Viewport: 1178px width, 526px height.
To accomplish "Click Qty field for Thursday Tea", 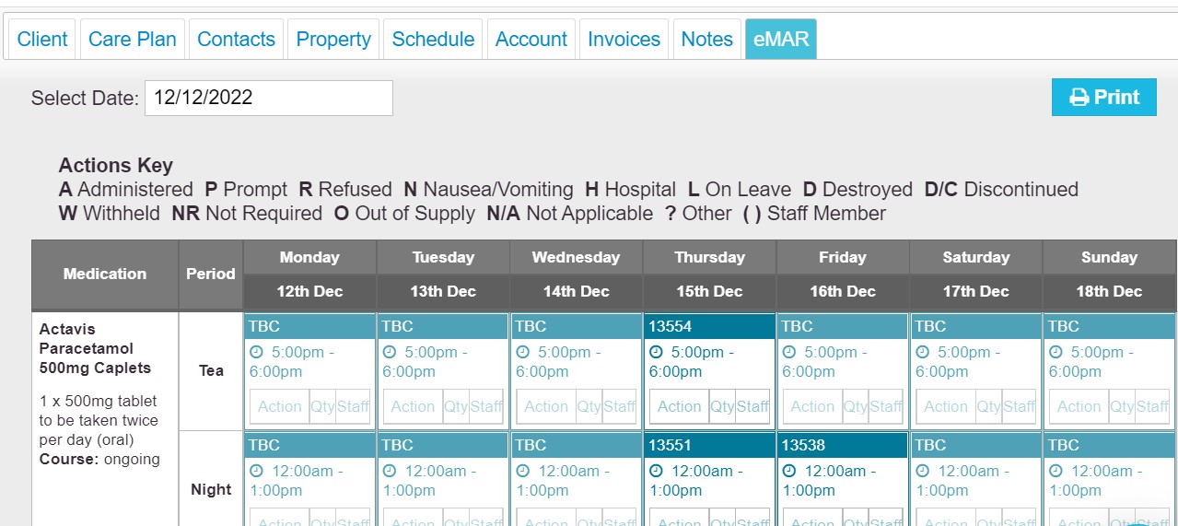I will [x=722, y=406].
